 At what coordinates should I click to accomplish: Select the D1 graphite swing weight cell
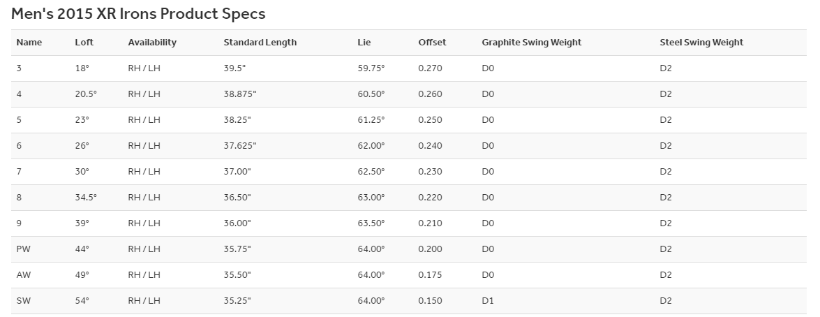pos(488,301)
